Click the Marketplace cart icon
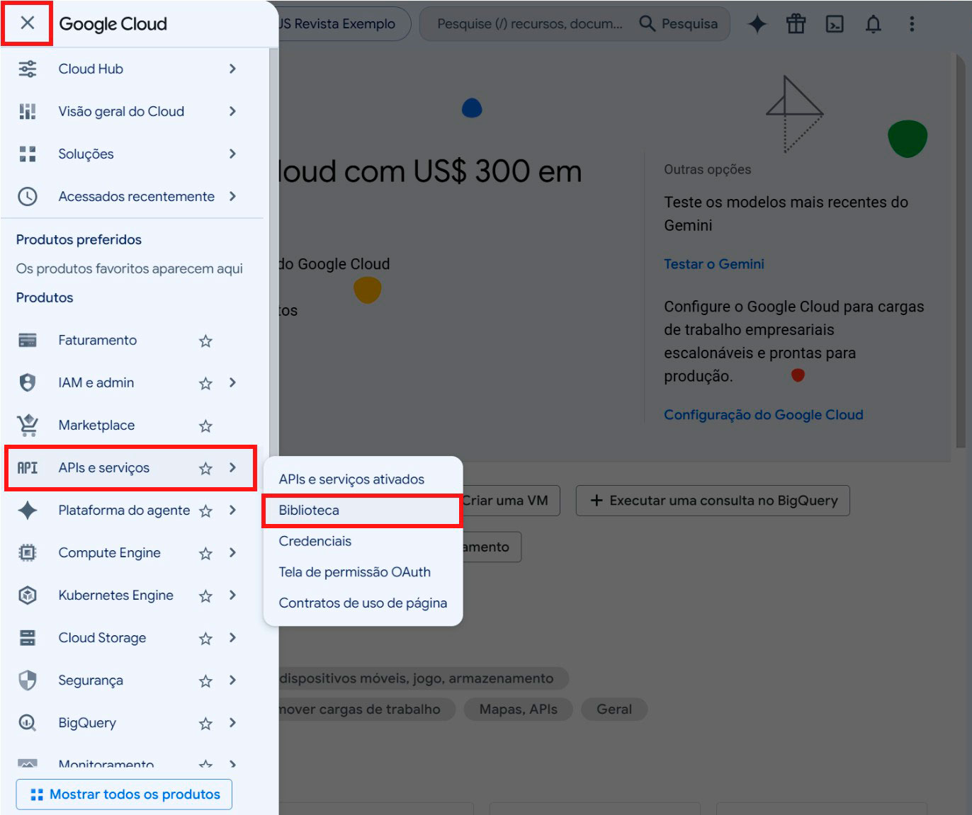 tap(28, 426)
